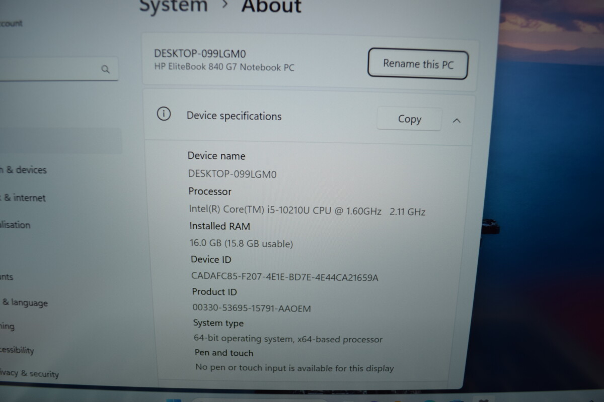The image size is (604, 402).
Task: Select the 'CADAFC85-F207-4E1E-BD7E-4E44CA21659A' value
Action: click(285, 276)
